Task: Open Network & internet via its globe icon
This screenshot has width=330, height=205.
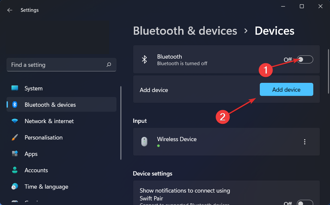Action: pos(15,121)
